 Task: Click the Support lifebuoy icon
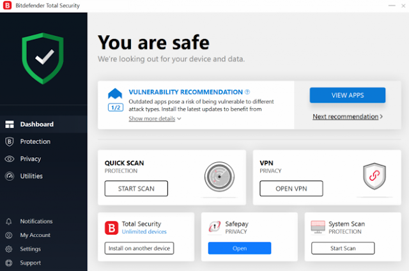[x=9, y=263]
